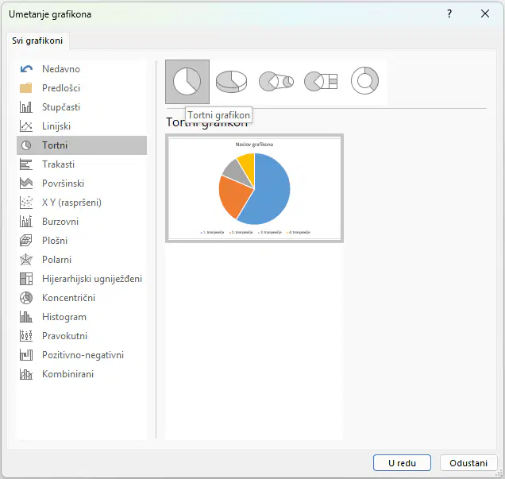The width and height of the screenshot is (505, 479).
Task: Click the Hijerarhijski ugniježđeni treemap icon
Action: coord(25,279)
